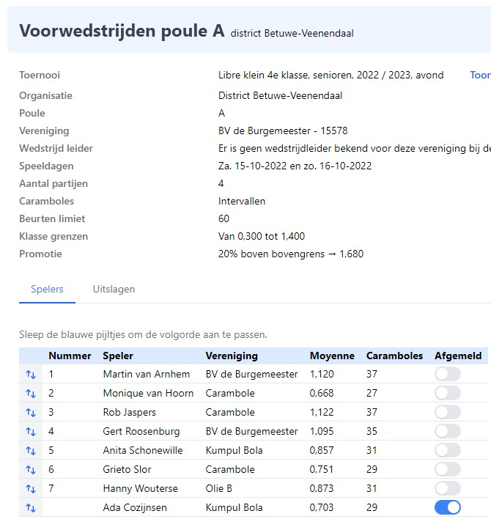Toggle Afgemeld for Grieto Slor
Viewport: 491px width, 519px height.
click(448, 469)
